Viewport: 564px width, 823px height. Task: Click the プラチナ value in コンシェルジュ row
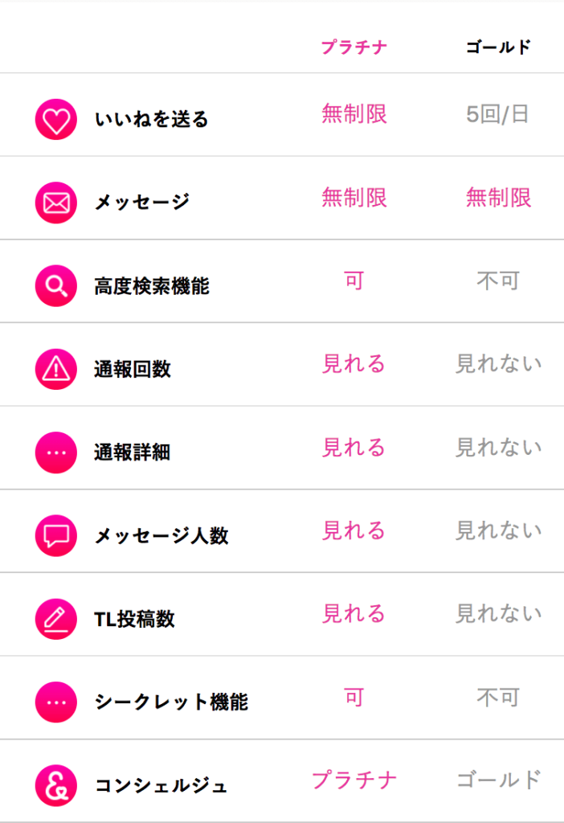pyautogui.click(x=354, y=780)
